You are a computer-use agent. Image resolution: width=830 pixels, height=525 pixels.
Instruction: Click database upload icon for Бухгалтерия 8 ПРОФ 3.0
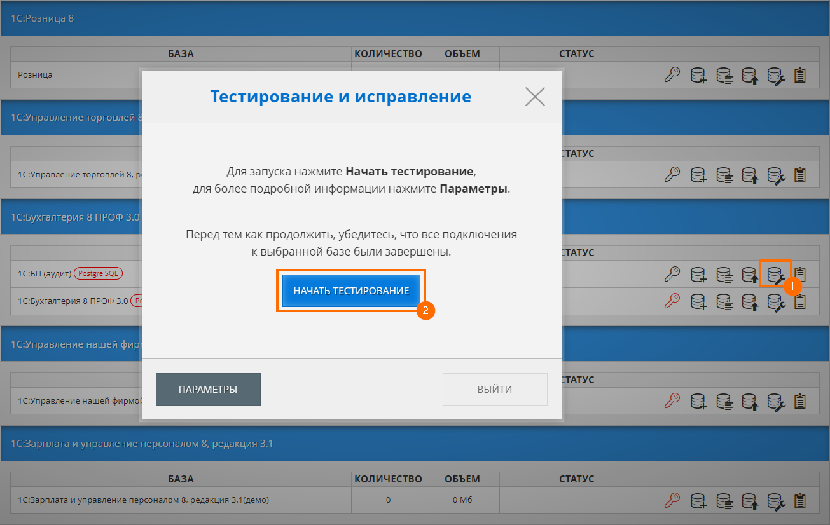click(x=750, y=301)
